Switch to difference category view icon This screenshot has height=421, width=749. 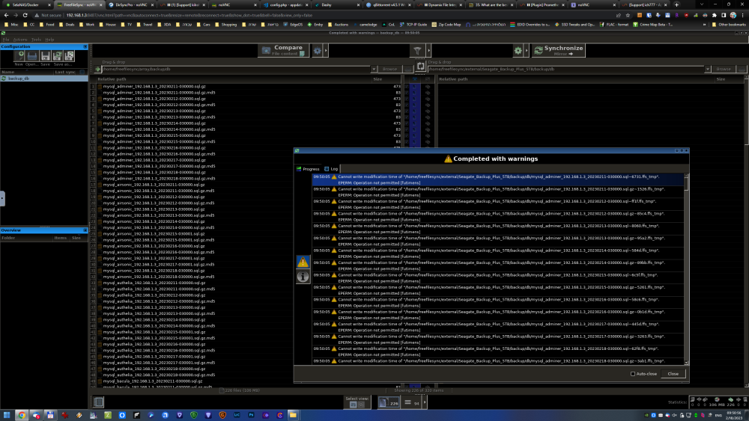pyautogui.click(x=354, y=405)
